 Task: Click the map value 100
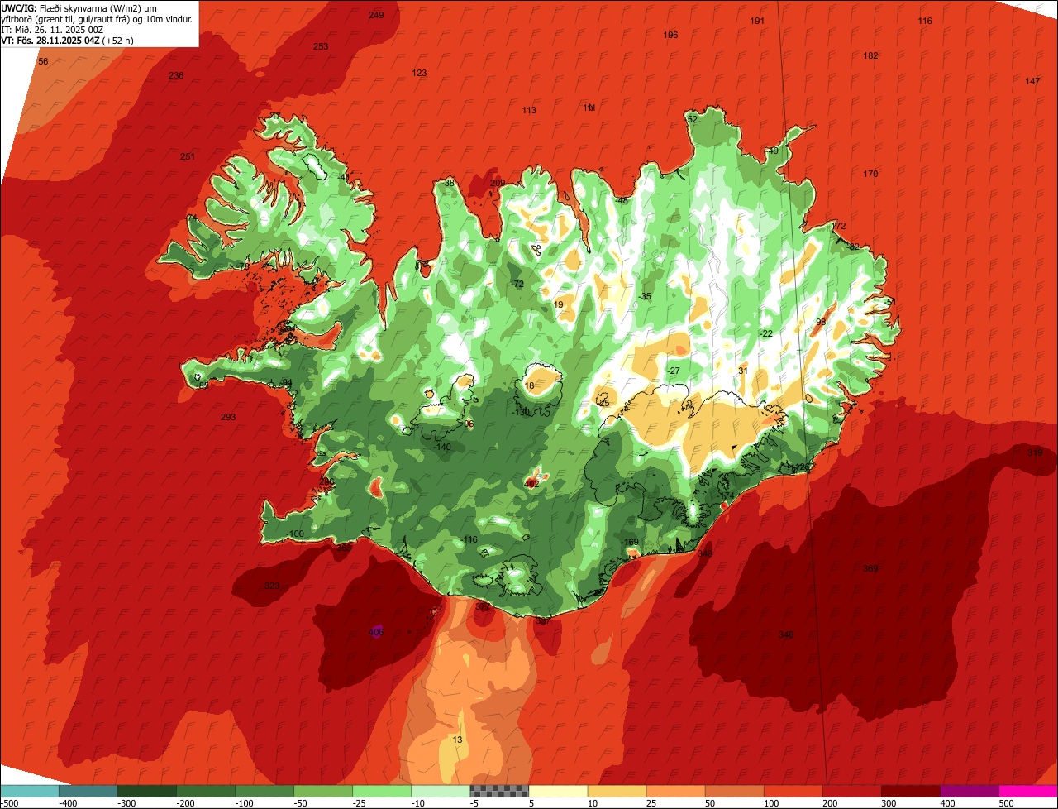297,534
